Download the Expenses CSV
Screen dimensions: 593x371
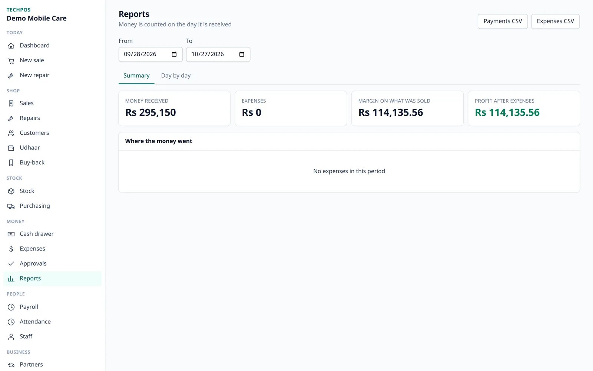(x=555, y=21)
